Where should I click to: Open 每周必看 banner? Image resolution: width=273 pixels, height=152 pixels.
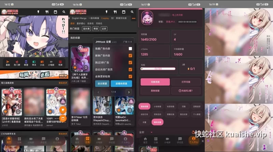[34, 74]
